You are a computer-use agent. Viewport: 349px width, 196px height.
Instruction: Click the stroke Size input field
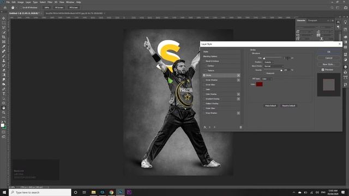[287, 58]
